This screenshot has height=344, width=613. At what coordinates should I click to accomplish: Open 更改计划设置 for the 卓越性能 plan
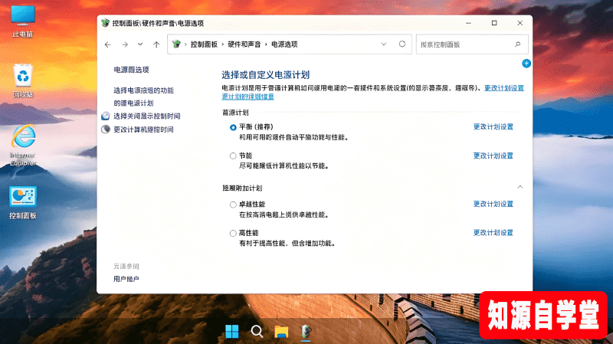pyautogui.click(x=493, y=204)
